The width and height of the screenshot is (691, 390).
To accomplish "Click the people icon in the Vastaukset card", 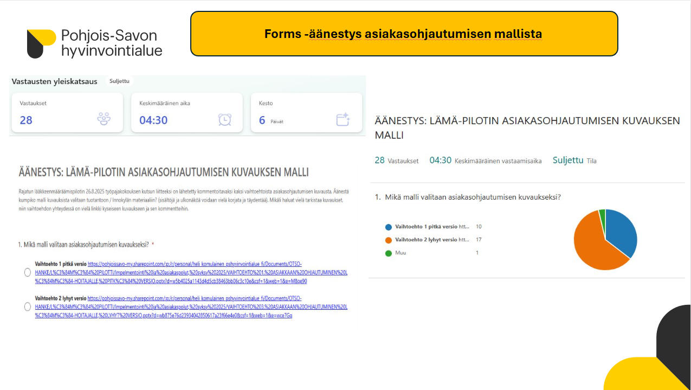I will (x=104, y=119).
